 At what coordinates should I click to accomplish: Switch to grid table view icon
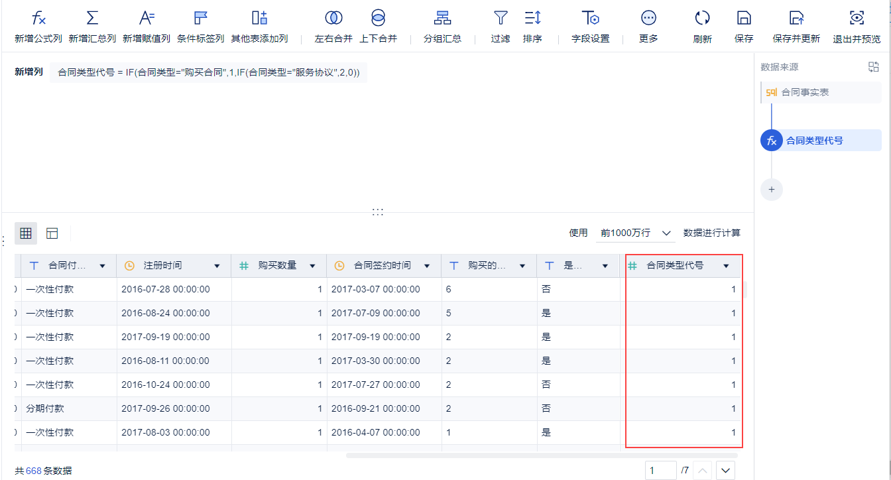point(26,233)
